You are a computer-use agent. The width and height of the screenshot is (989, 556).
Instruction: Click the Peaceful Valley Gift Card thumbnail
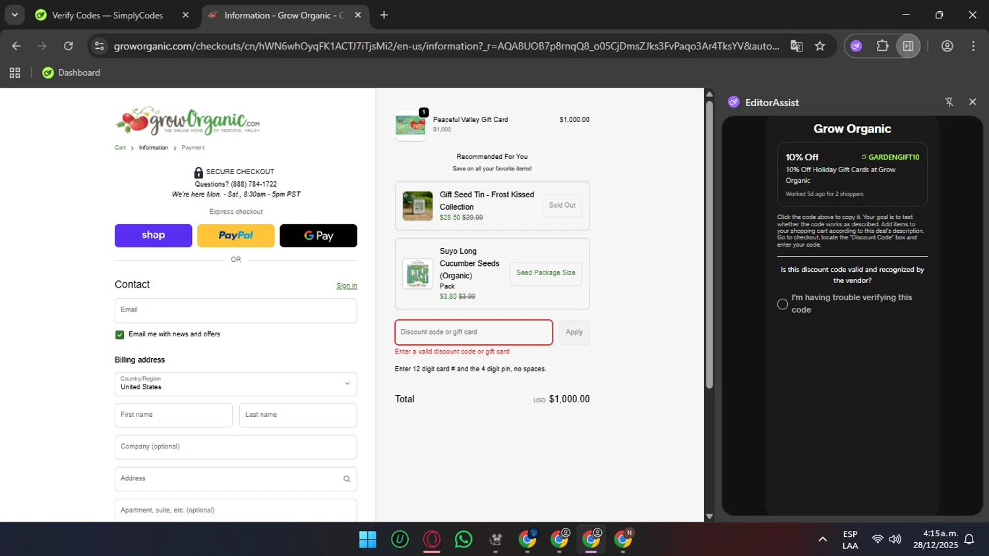tap(410, 125)
